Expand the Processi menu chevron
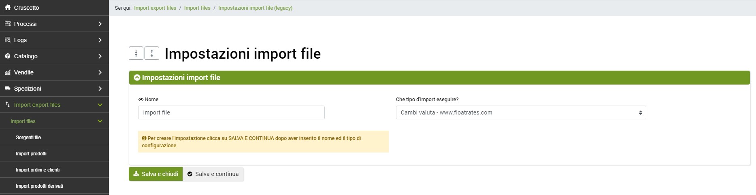Viewport: 756px width, 195px height. pos(100,24)
